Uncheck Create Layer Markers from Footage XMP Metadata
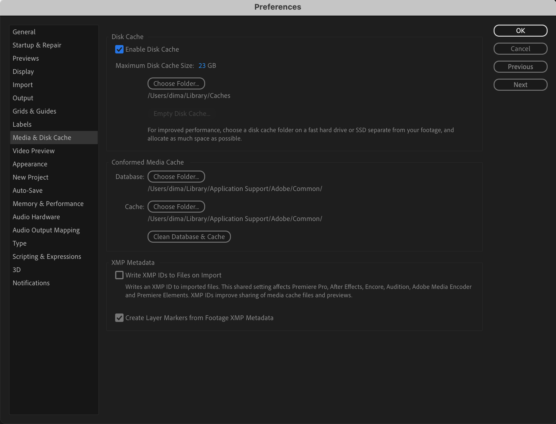 (119, 318)
